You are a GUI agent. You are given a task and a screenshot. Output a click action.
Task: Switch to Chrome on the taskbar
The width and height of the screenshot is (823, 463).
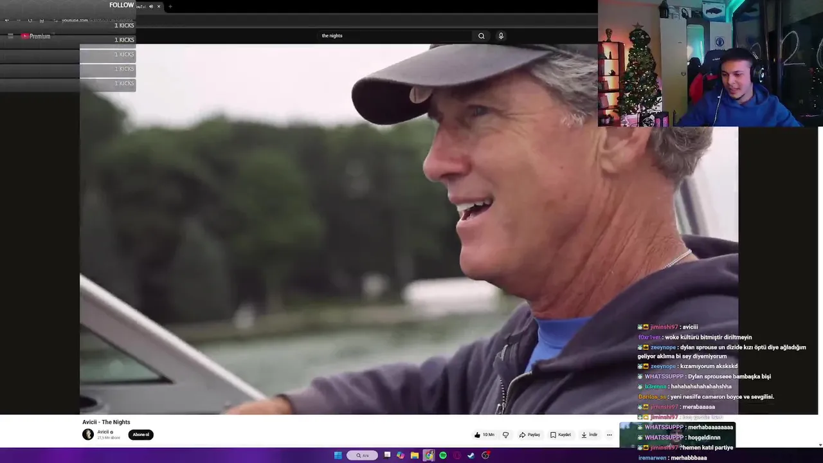[x=429, y=455]
